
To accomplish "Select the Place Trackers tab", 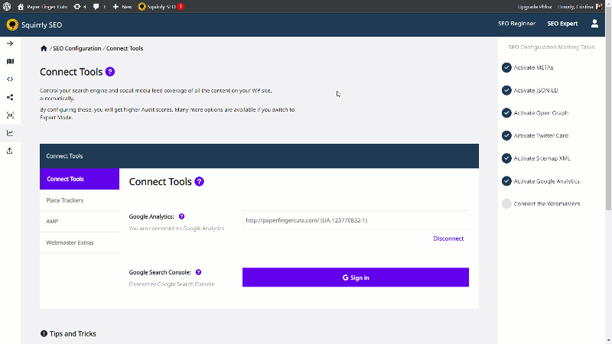I will coord(80,200).
